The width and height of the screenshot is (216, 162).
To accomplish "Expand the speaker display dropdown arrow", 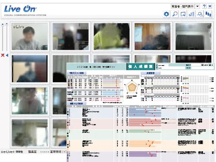I will (x=197, y=6).
